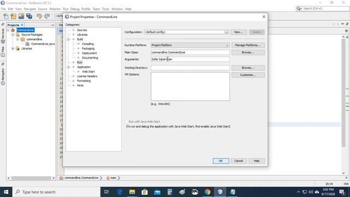
Task: Open the Tools menu
Action: 106,9
